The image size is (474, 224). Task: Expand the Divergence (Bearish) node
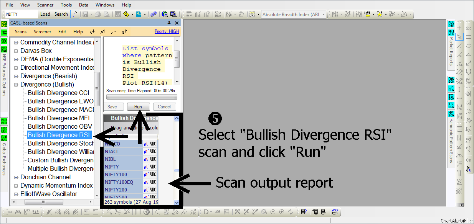(16, 76)
